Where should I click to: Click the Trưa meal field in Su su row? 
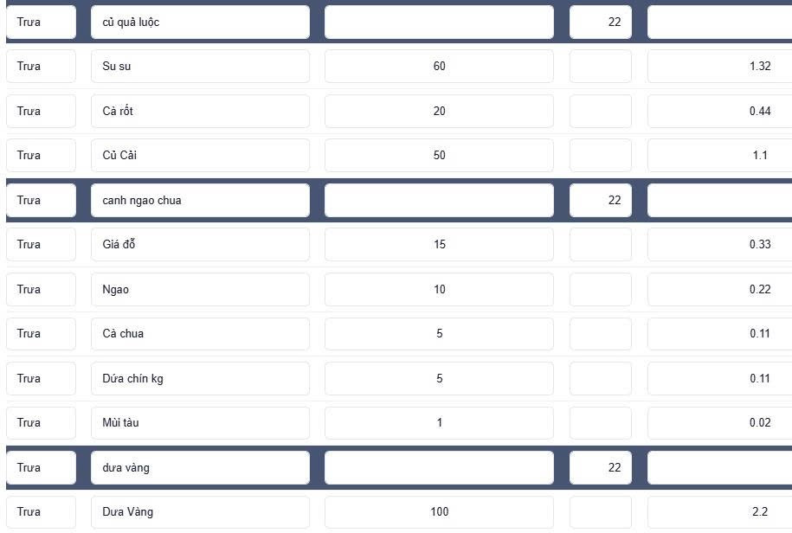41,66
